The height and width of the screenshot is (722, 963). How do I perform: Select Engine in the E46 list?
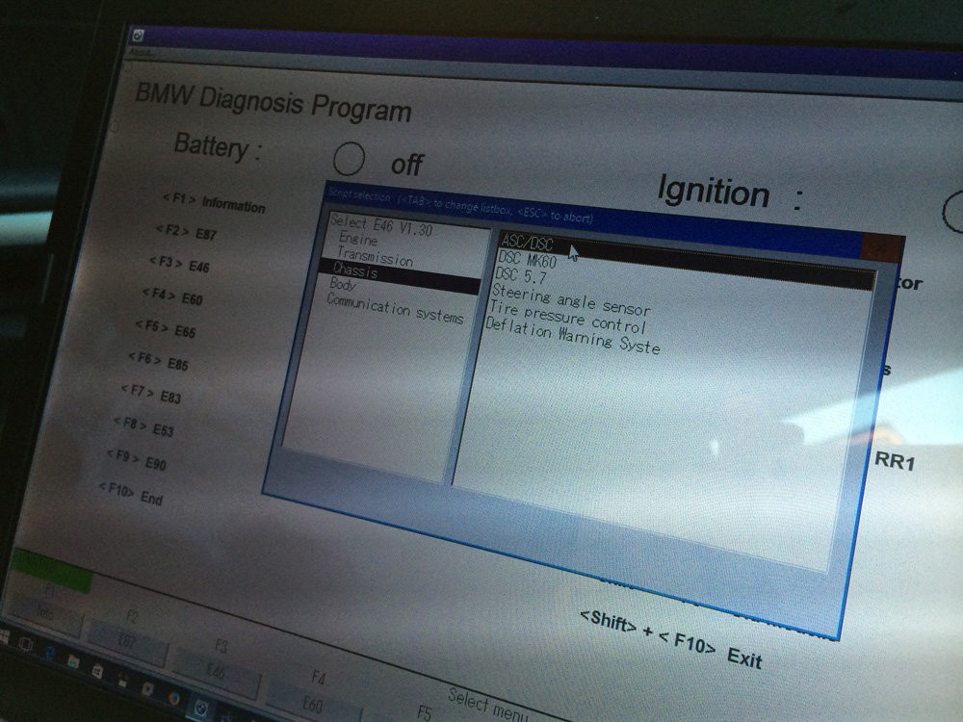point(357,238)
